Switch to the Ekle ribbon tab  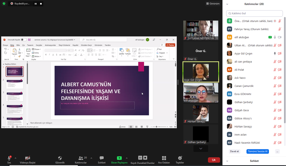pyautogui.click(x=18, y=45)
